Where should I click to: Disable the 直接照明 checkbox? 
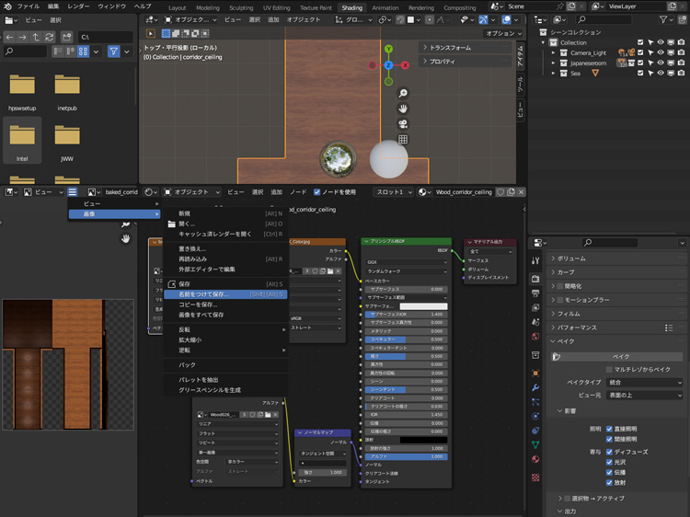[608, 429]
